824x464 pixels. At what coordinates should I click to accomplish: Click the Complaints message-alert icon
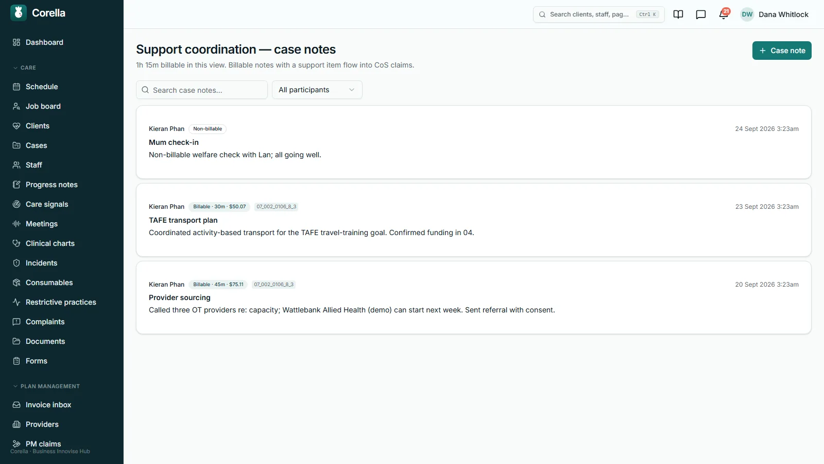click(16, 322)
